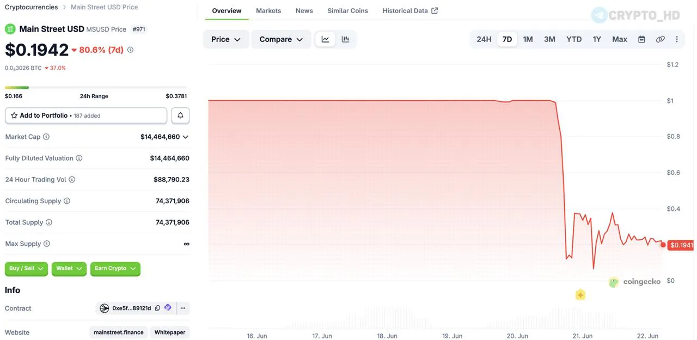The height and width of the screenshot is (340, 697).
Task: Open the Whitepaper link
Action: (x=170, y=332)
